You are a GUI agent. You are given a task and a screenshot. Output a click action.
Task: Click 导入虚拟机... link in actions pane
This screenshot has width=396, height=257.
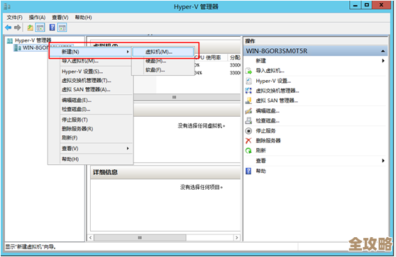point(270,71)
